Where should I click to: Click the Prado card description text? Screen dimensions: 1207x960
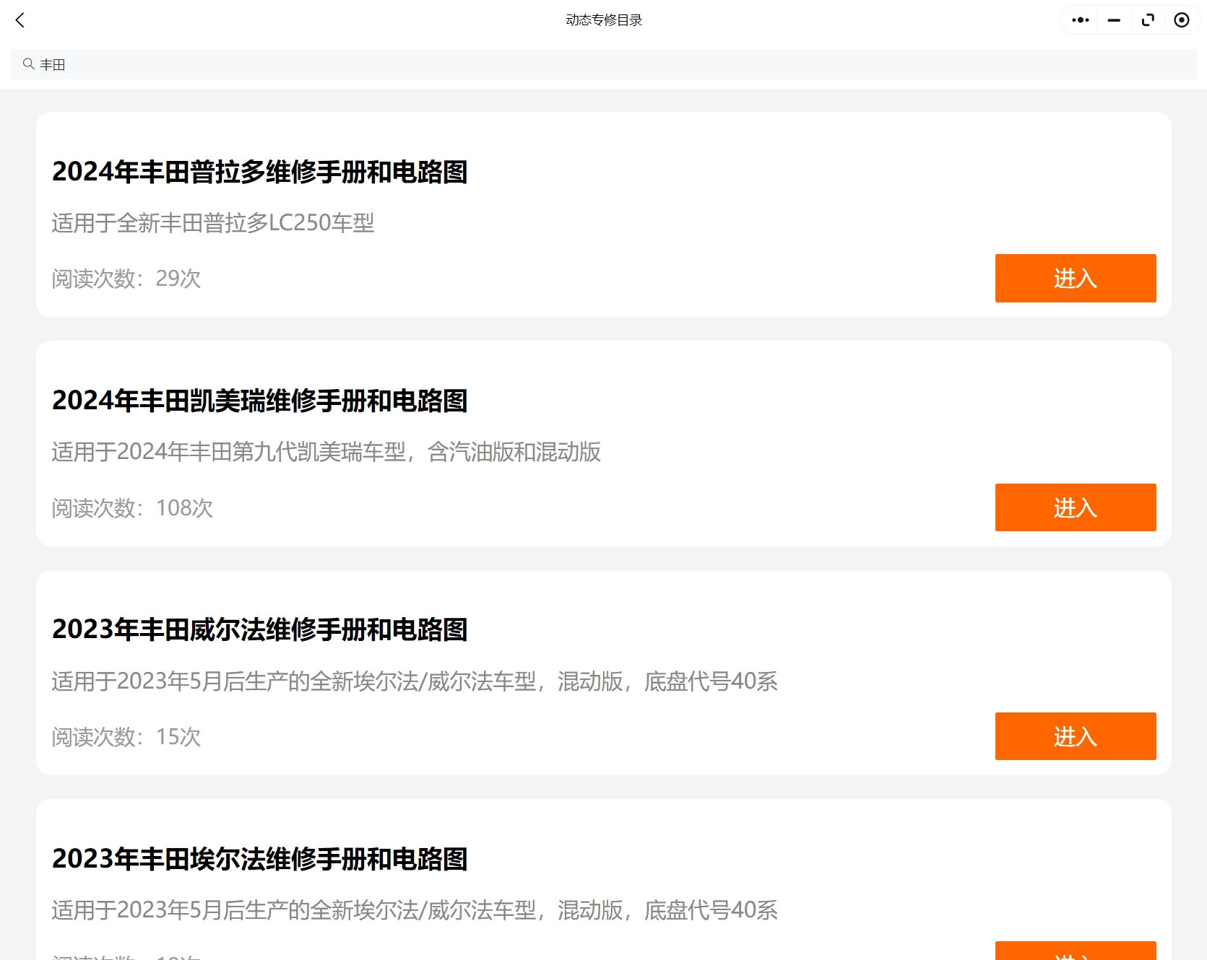[213, 224]
